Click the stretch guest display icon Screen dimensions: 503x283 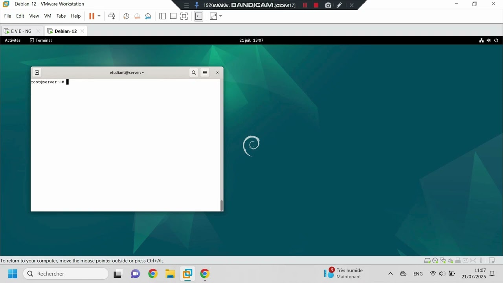[213, 16]
